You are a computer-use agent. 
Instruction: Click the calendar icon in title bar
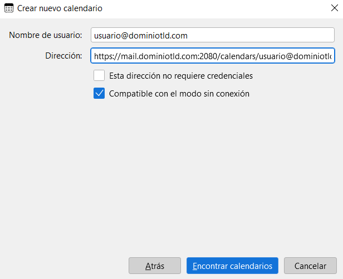[9, 8]
